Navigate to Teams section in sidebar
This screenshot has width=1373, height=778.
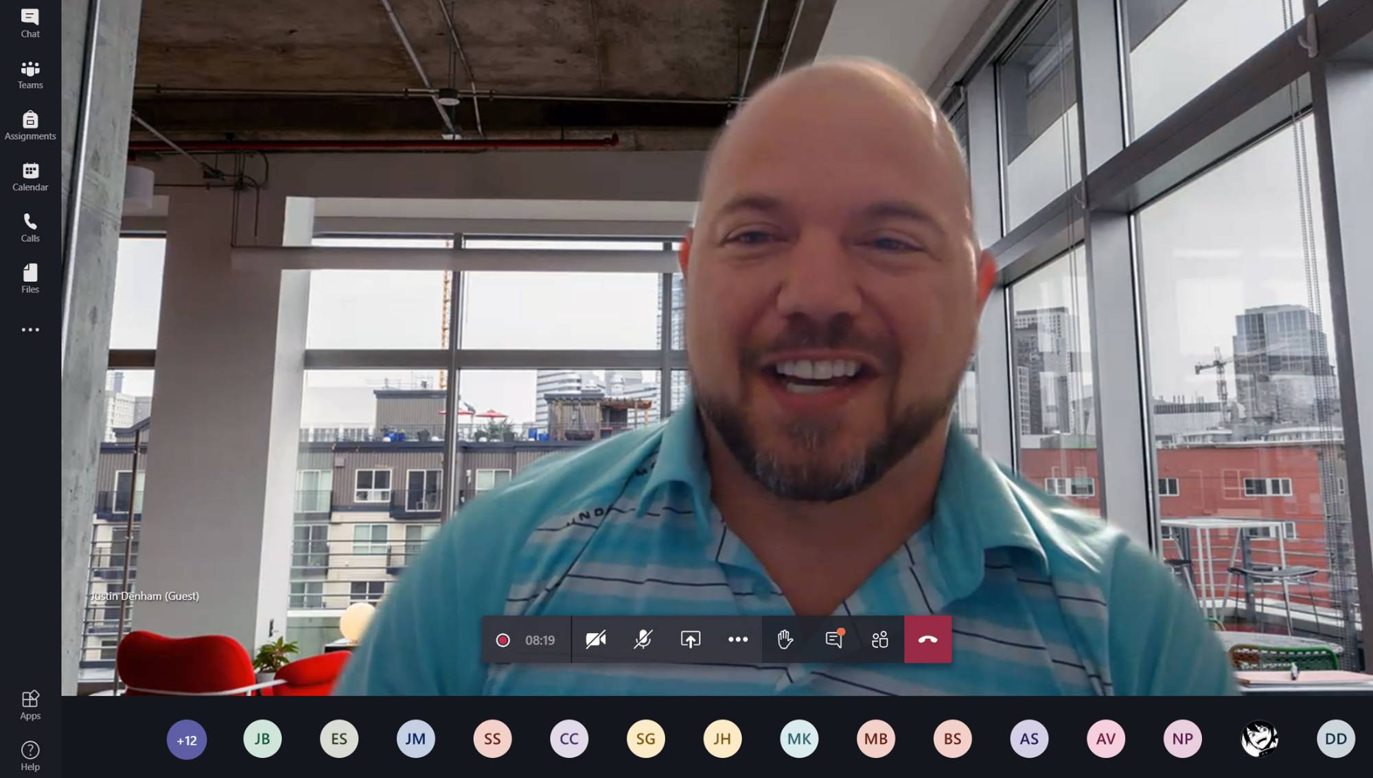click(x=30, y=73)
